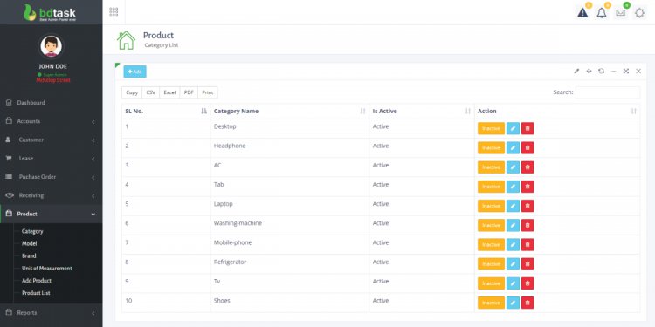Open the messages envelope icon
The width and height of the screenshot is (655, 327).
pyautogui.click(x=621, y=13)
